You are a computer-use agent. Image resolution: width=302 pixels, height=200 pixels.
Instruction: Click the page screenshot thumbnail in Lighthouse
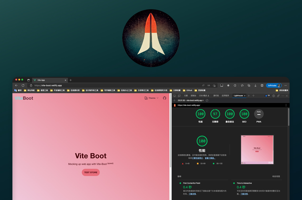257,150
